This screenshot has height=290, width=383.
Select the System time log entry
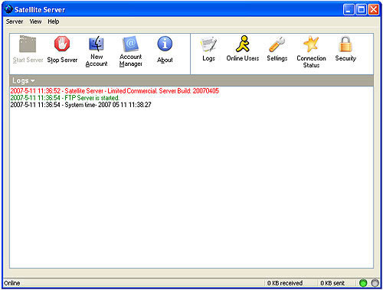pos(80,105)
